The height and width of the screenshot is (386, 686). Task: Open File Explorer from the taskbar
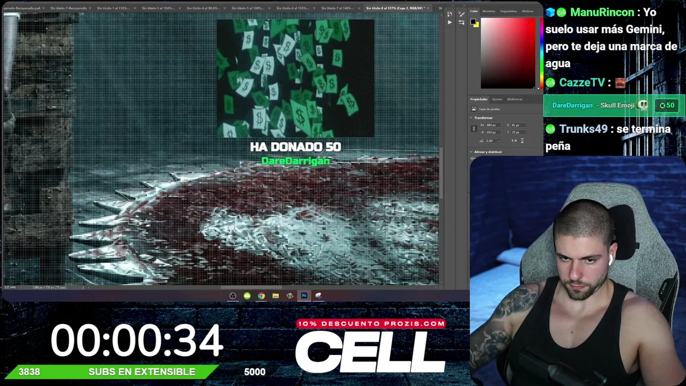(x=275, y=295)
